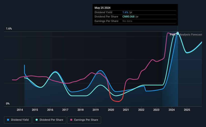Click the 2015 x-axis label
The image size is (206, 127).
[x=35, y=110]
